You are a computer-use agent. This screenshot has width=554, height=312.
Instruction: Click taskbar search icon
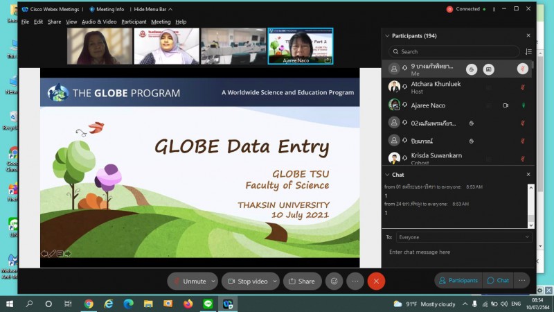(29, 304)
